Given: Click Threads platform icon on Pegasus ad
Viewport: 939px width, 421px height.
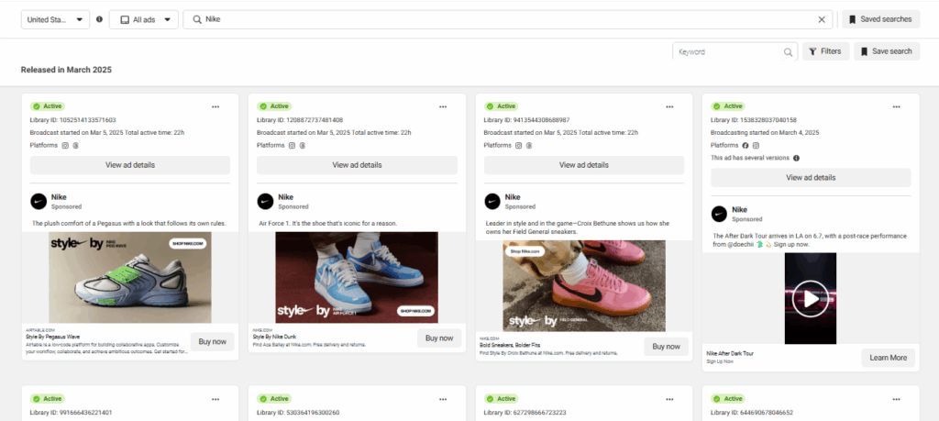Looking at the screenshot, I should coord(76,146).
